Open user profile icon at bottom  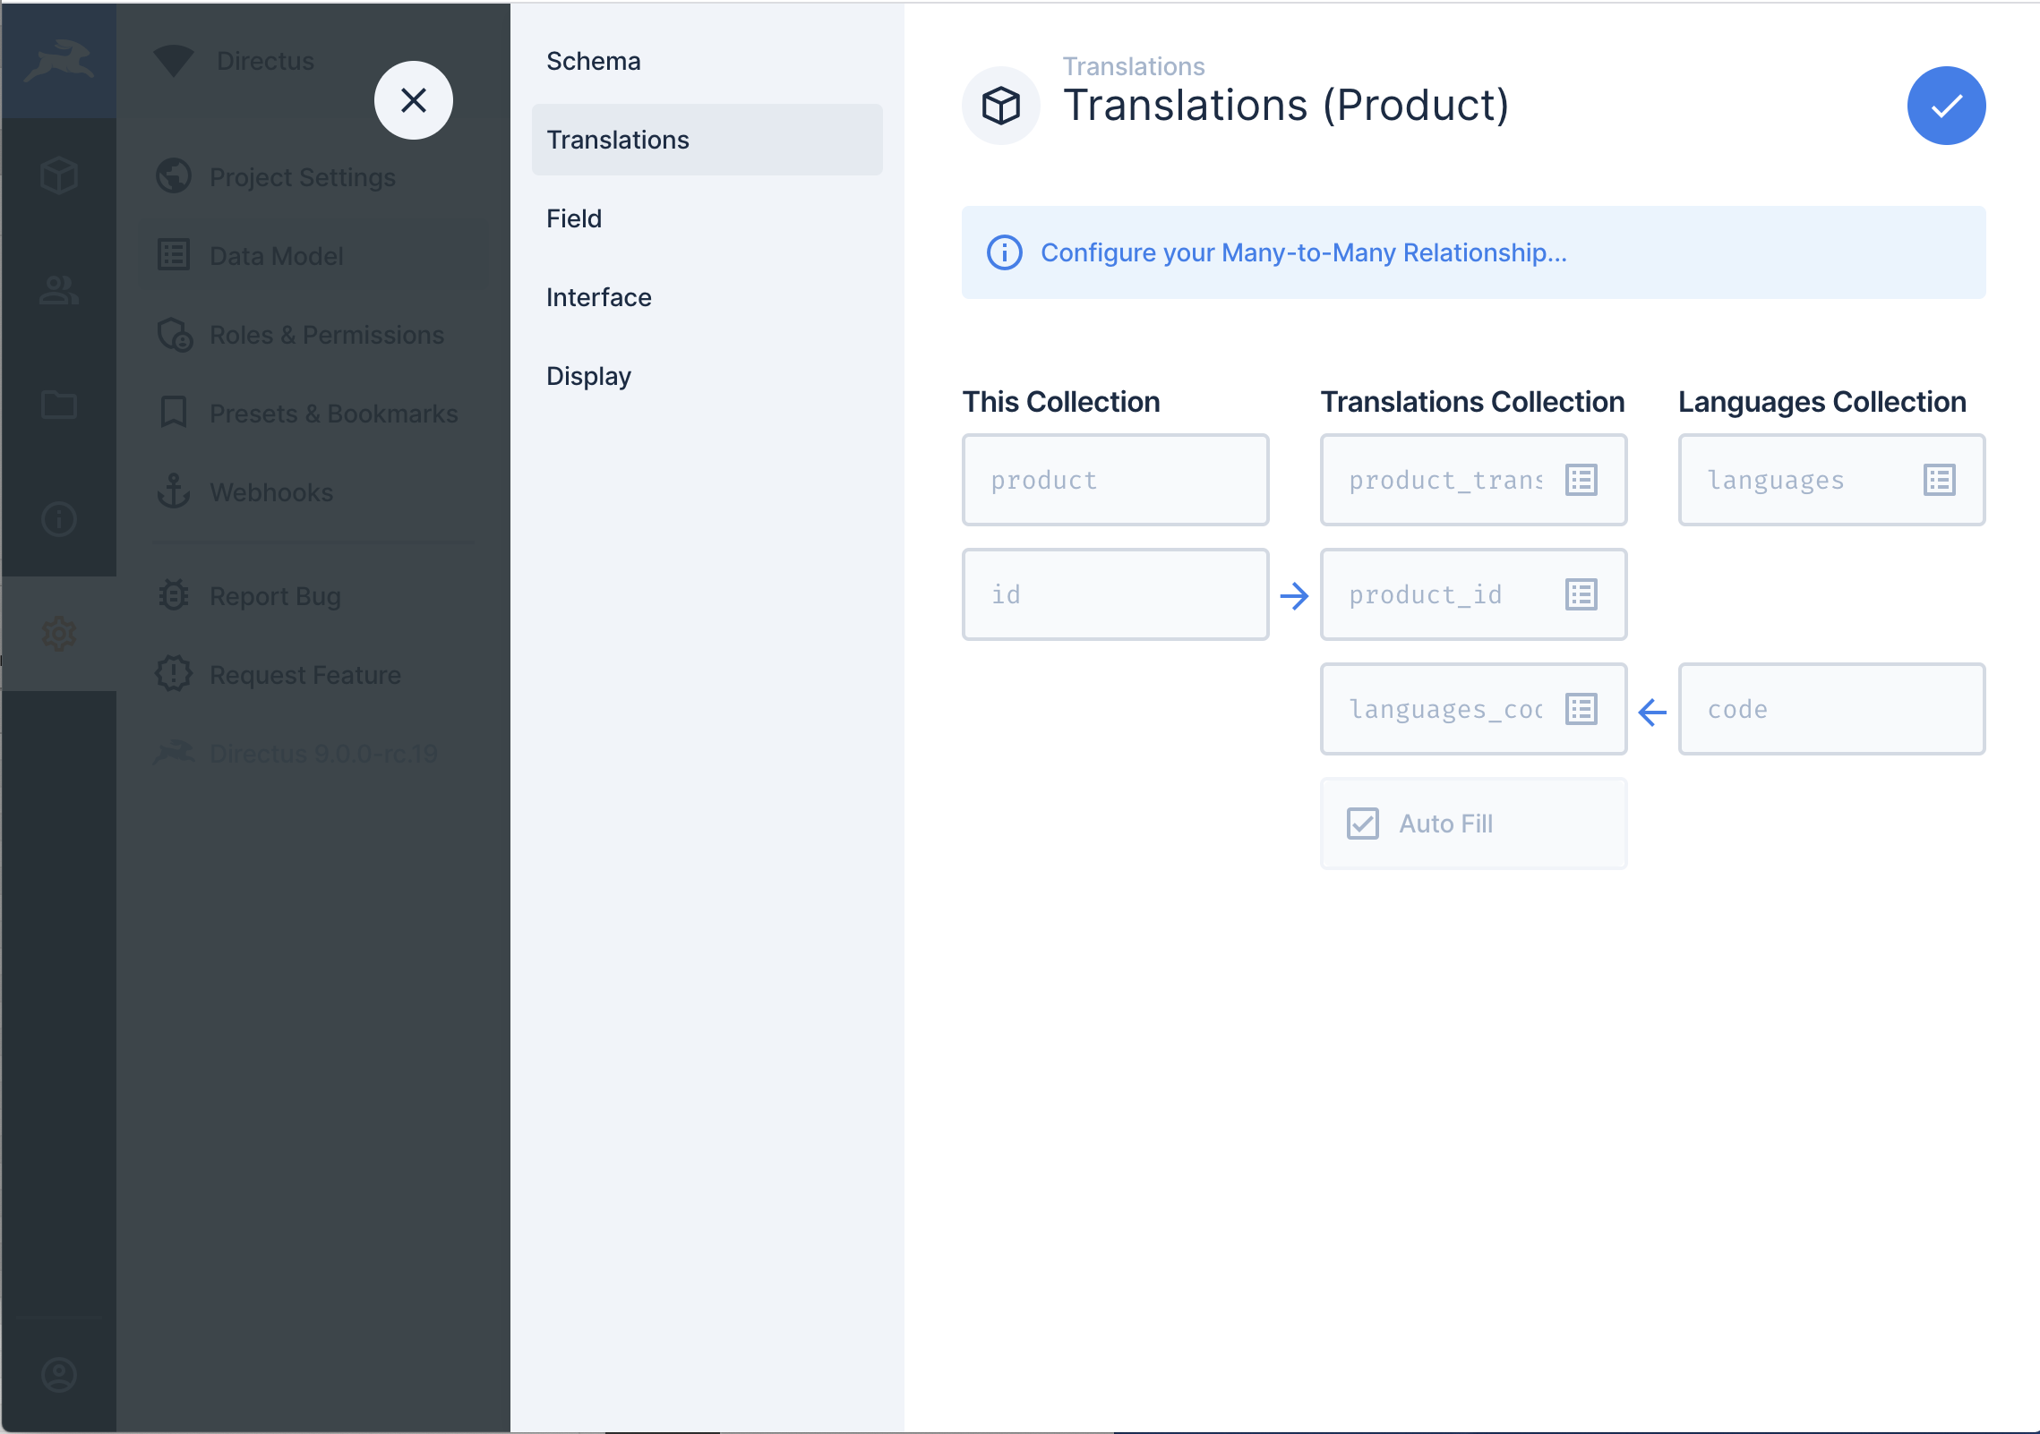click(x=59, y=1375)
